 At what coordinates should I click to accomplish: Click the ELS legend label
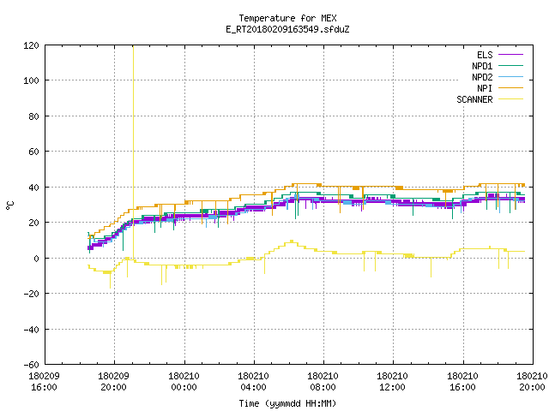click(x=485, y=55)
